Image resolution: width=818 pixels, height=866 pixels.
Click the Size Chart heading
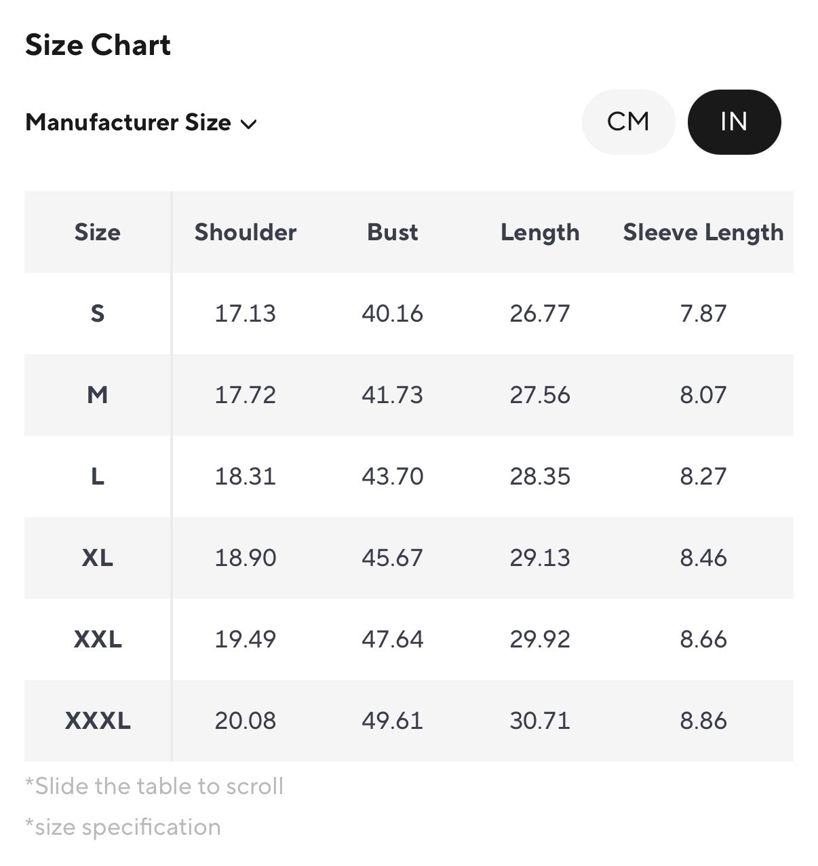tap(98, 45)
